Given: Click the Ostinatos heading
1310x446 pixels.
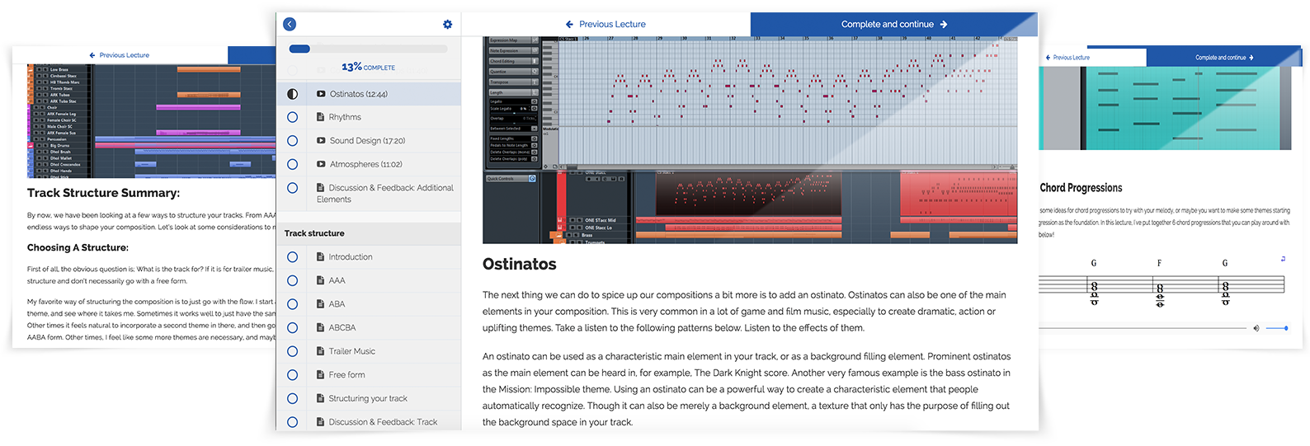Looking at the screenshot, I should click(x=520, y=265).
